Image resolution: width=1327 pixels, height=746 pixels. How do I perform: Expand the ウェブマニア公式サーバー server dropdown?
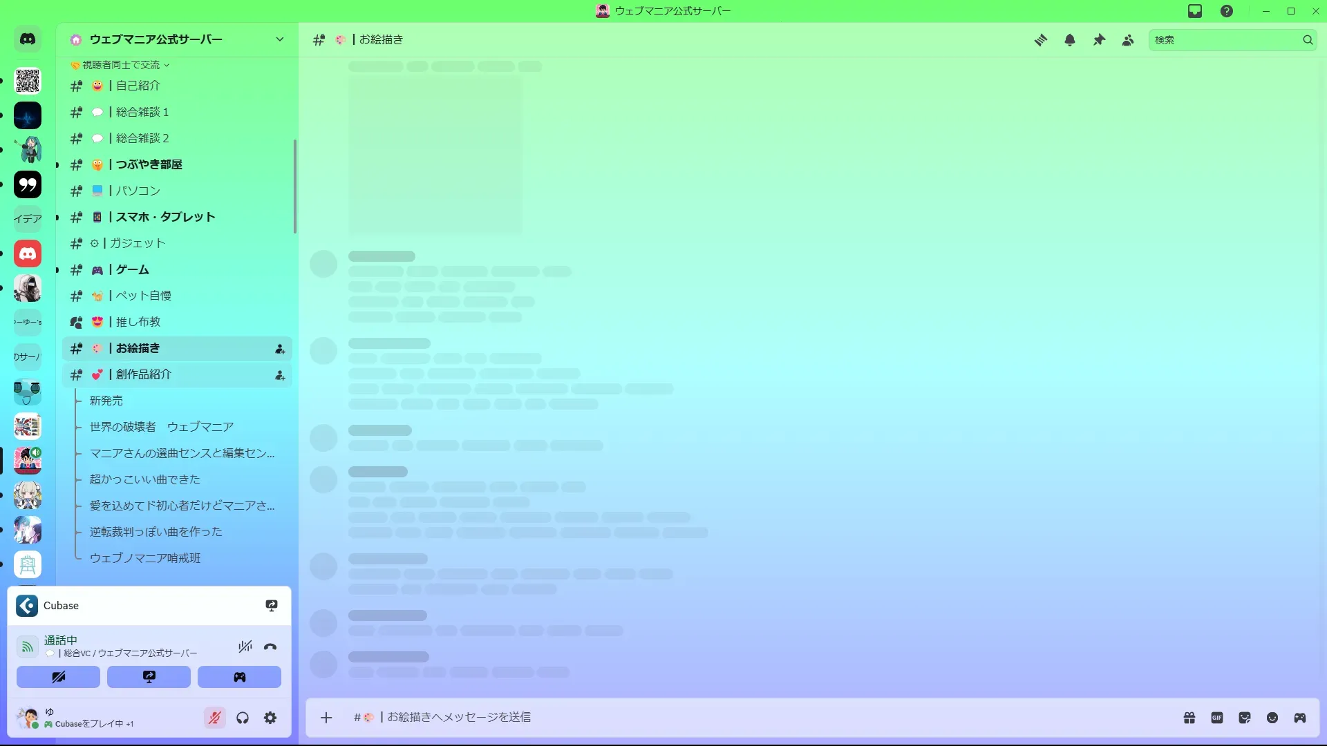pos(280,39)
